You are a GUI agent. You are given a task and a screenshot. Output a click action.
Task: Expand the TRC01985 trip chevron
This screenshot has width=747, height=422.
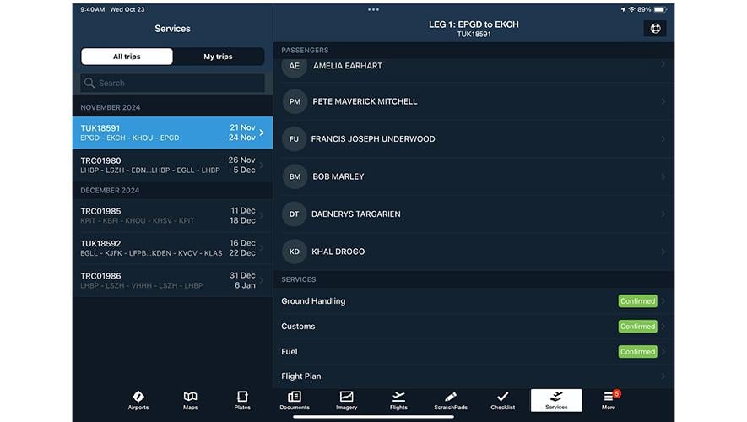pos(262,215)
